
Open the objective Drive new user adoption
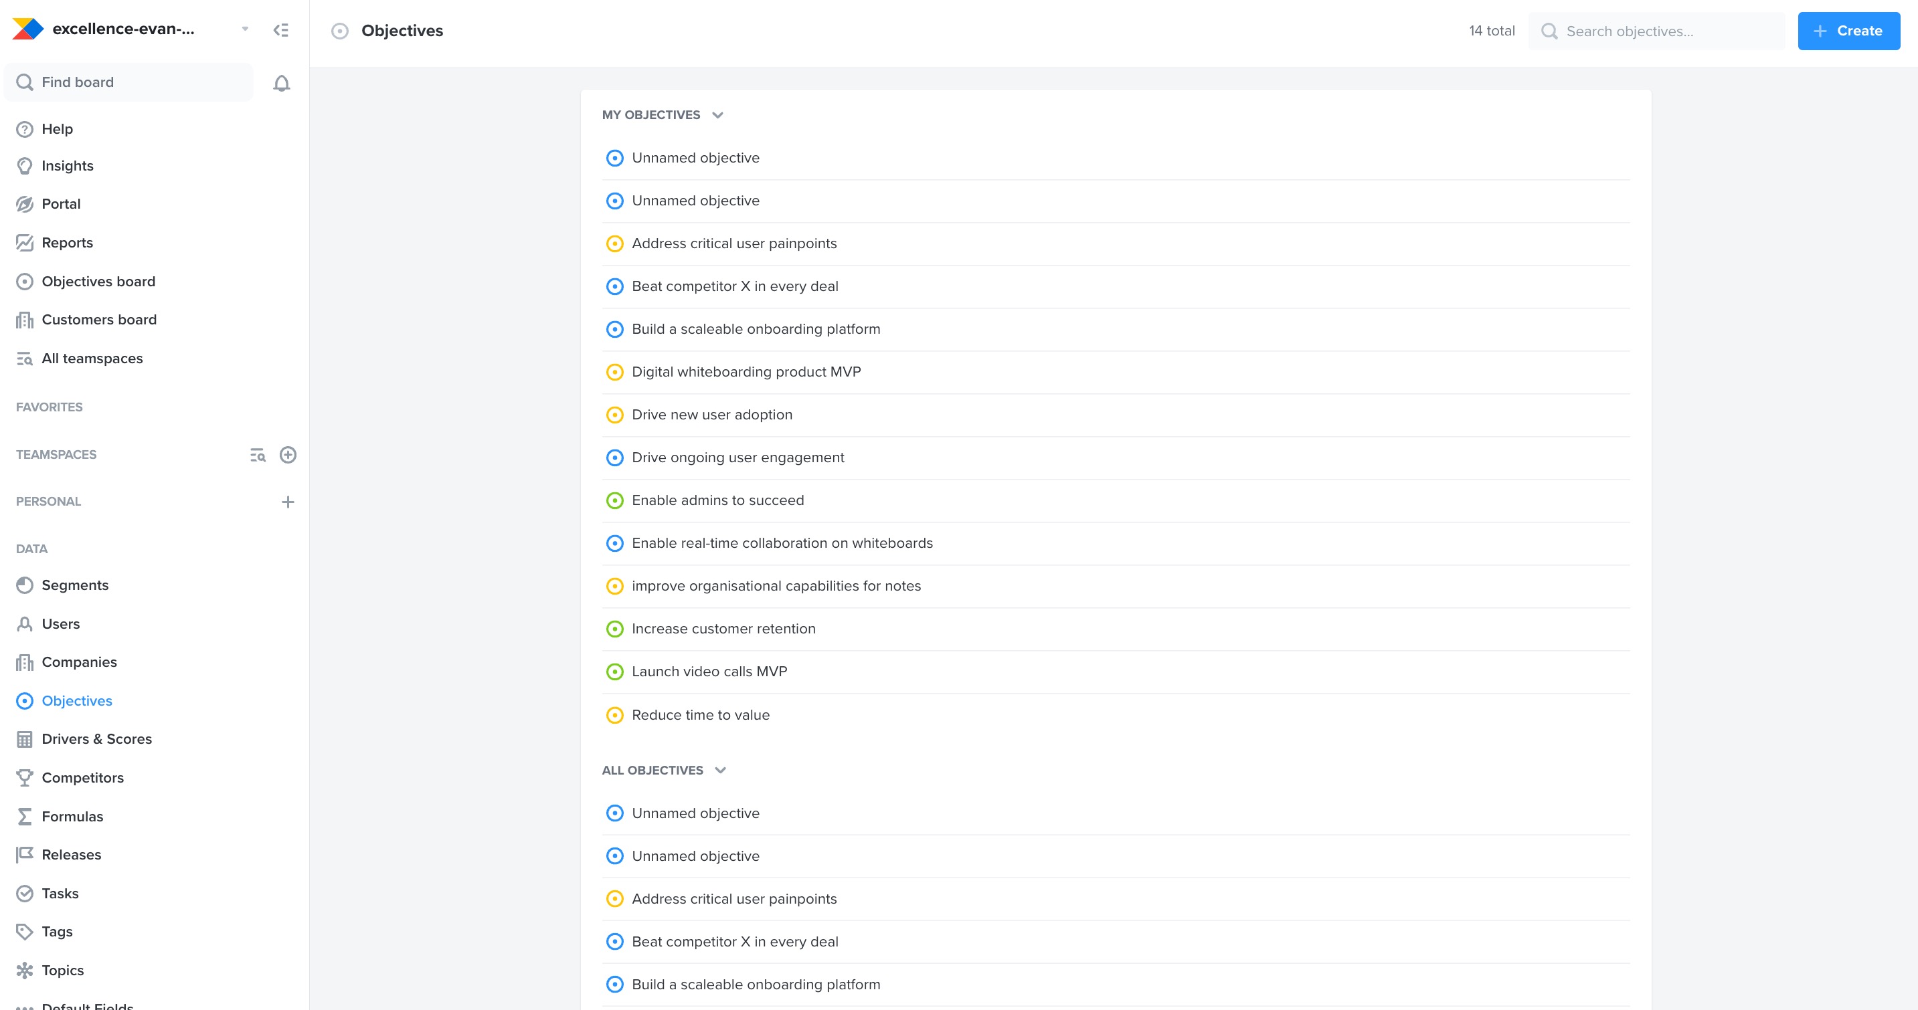tap(712, 415)
